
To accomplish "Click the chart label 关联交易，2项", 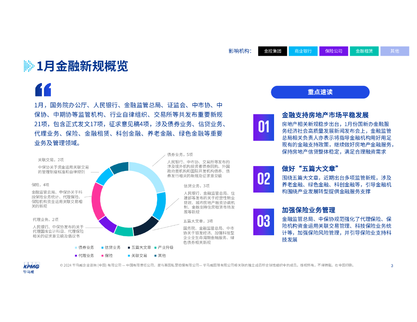I will click(51, 160).
